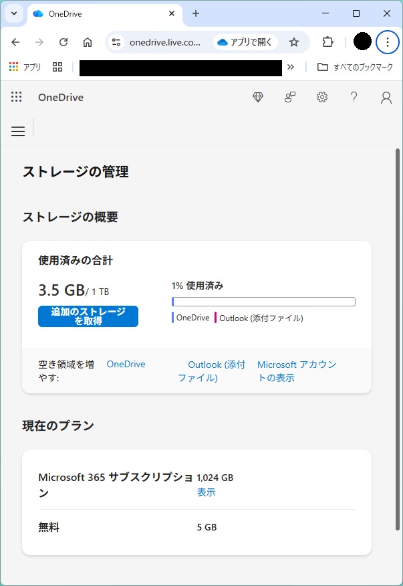Click the 1,024 GB plan value
This screenshot has width=403, height=586.
(215, 477)
